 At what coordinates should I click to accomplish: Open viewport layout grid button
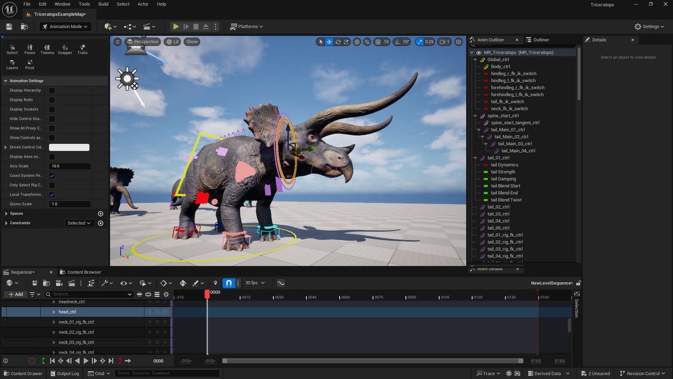pyautogui.click(x=458, y=42)
